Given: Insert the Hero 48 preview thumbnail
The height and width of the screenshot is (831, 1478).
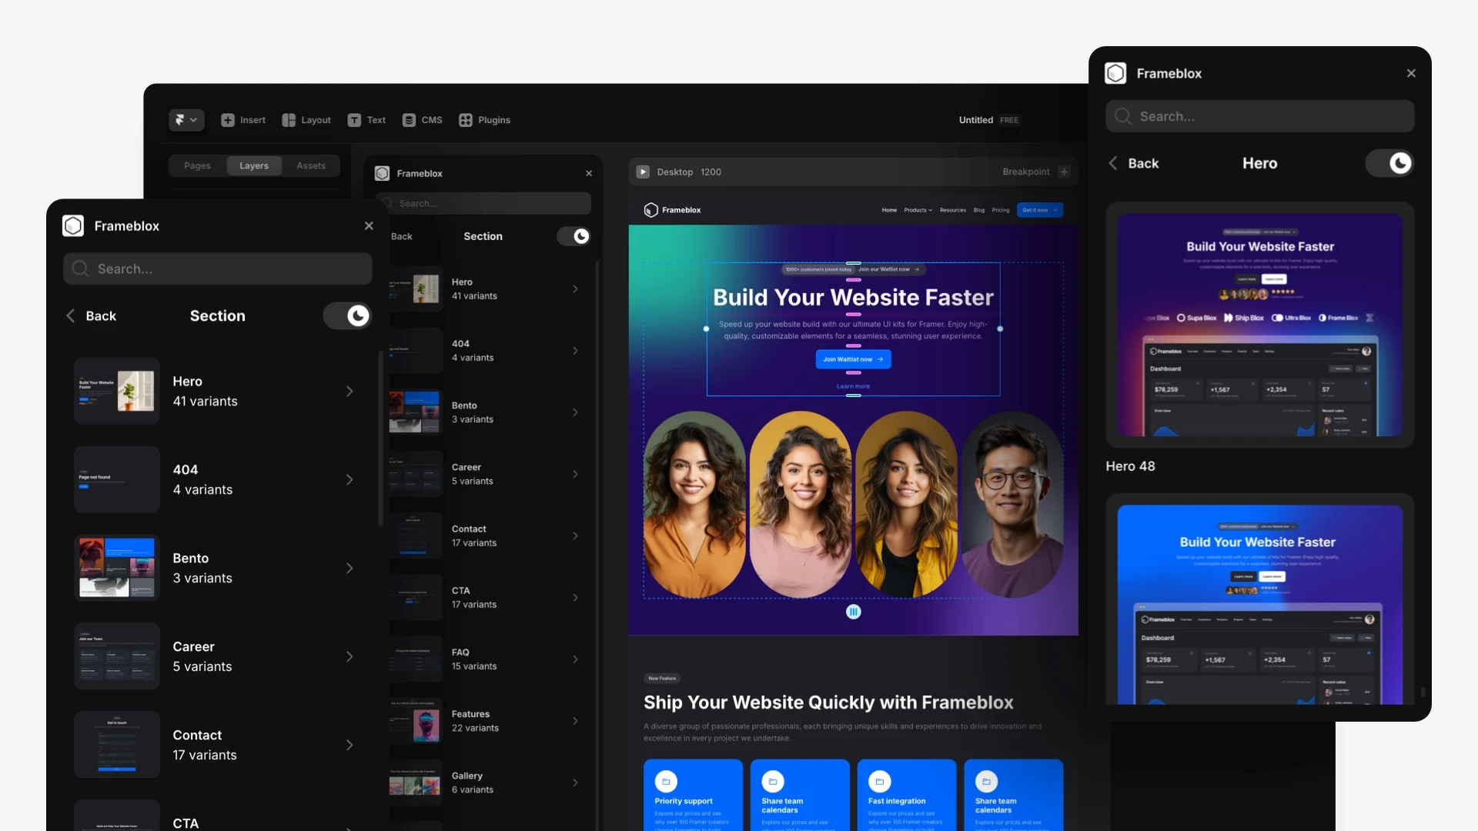Looking at the screenshot, I should 1259,325.
